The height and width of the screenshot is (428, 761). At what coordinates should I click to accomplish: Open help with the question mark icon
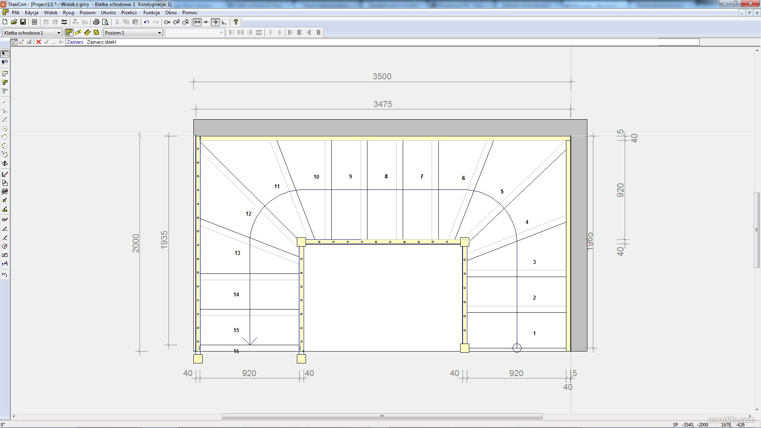[236, 22]
